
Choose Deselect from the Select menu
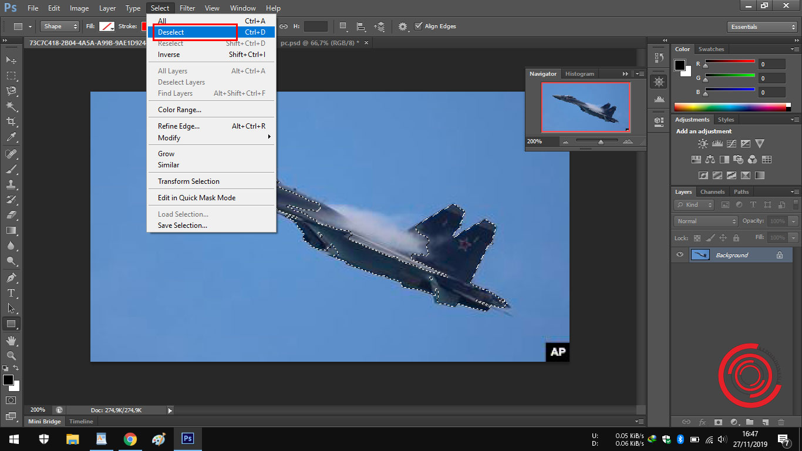tap(211, 32)
